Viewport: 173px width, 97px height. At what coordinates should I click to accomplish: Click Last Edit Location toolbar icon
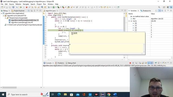point(102,7)
